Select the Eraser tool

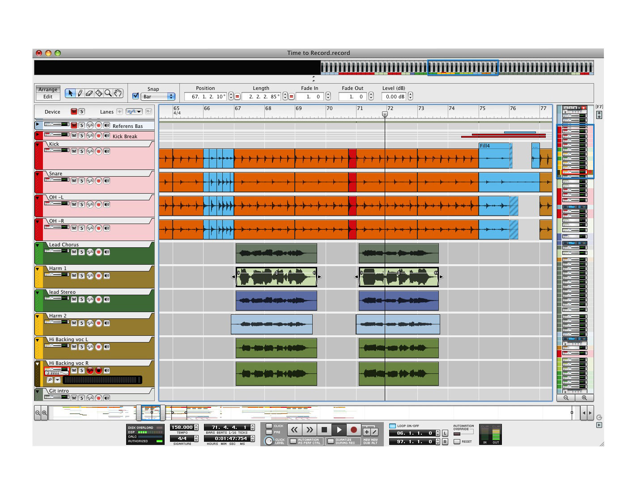(x=89, y=93)
